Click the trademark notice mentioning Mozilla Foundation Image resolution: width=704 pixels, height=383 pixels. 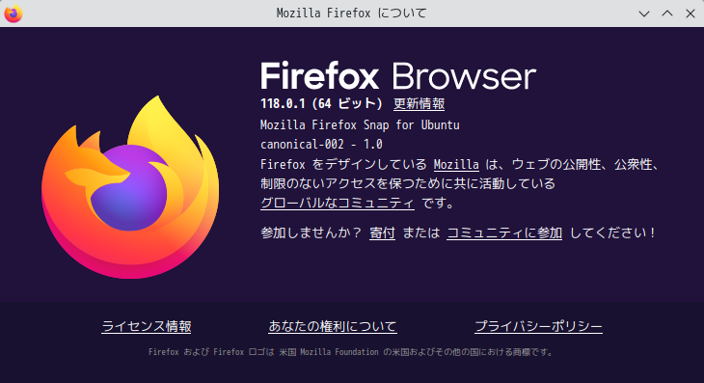(351, 352)
